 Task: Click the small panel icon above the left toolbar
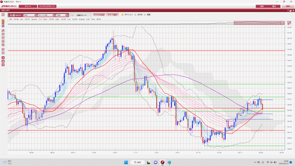coord(3,15)
